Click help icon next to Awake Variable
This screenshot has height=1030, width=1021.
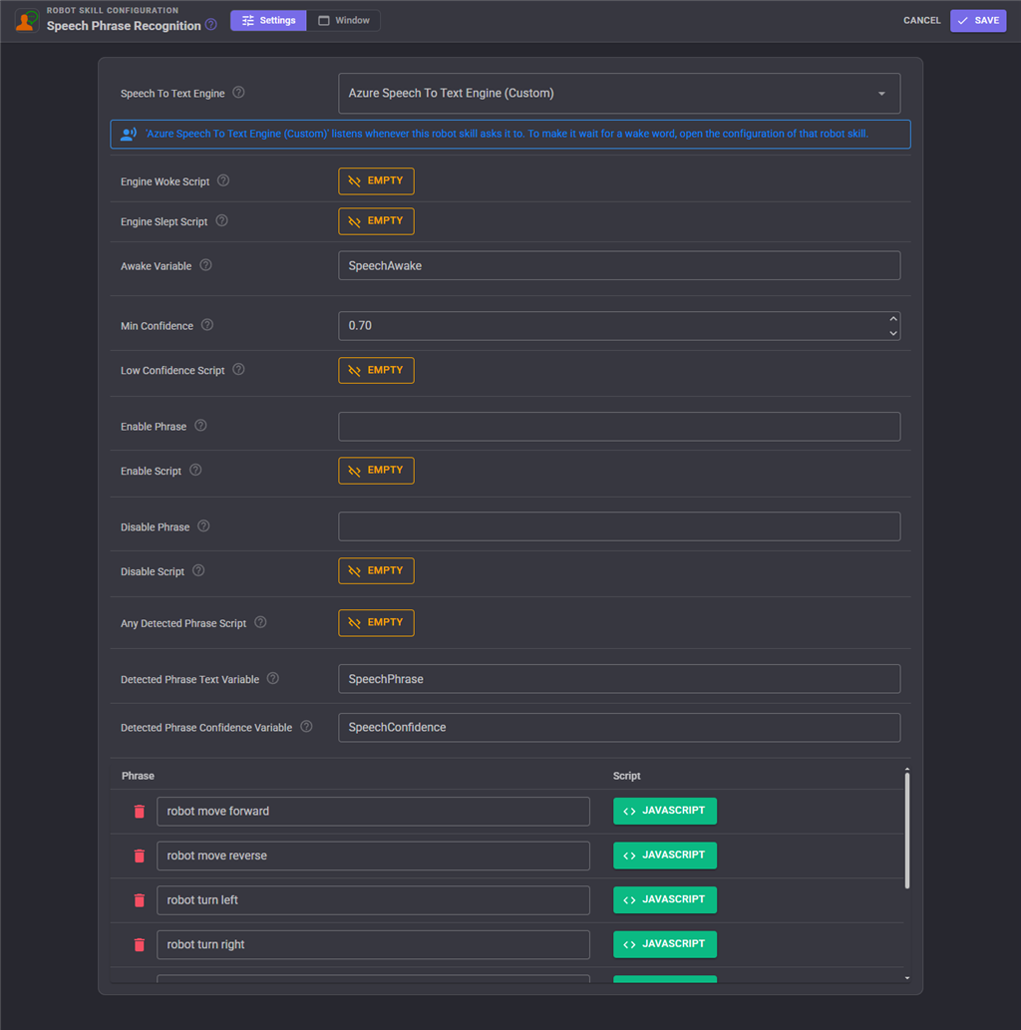point(205,265)
